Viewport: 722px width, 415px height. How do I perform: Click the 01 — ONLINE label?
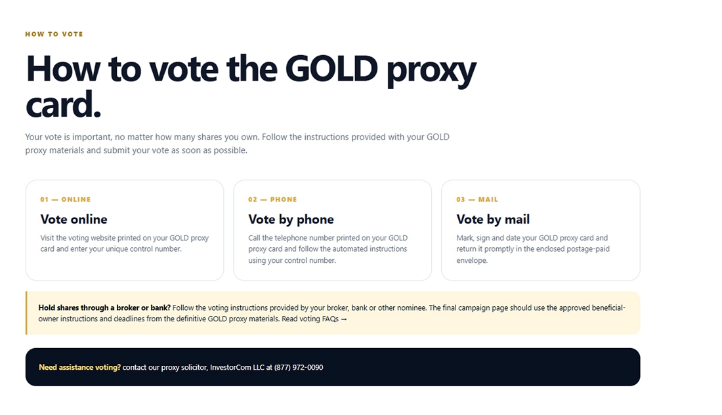[66, 199]
